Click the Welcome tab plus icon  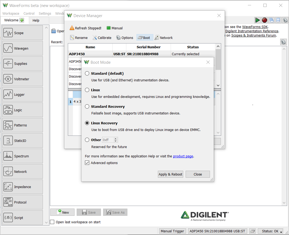(x=22, y=20)
